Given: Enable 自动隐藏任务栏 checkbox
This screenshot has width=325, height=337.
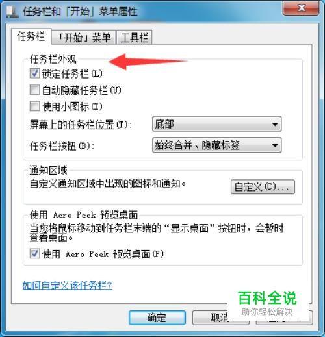Looking at the screenshot, I should pyautogui.click(x=34, y=90).
